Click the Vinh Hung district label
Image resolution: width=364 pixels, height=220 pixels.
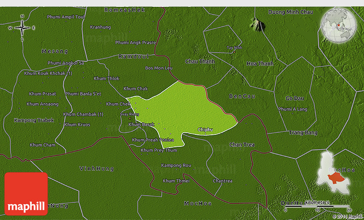(97, 169)
